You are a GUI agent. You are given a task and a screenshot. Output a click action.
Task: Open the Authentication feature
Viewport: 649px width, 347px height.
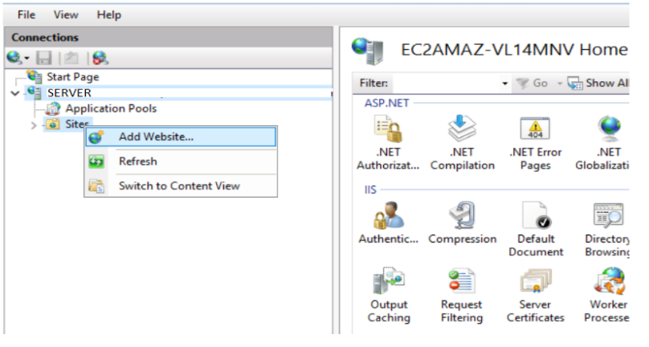[x=388, y=223]
